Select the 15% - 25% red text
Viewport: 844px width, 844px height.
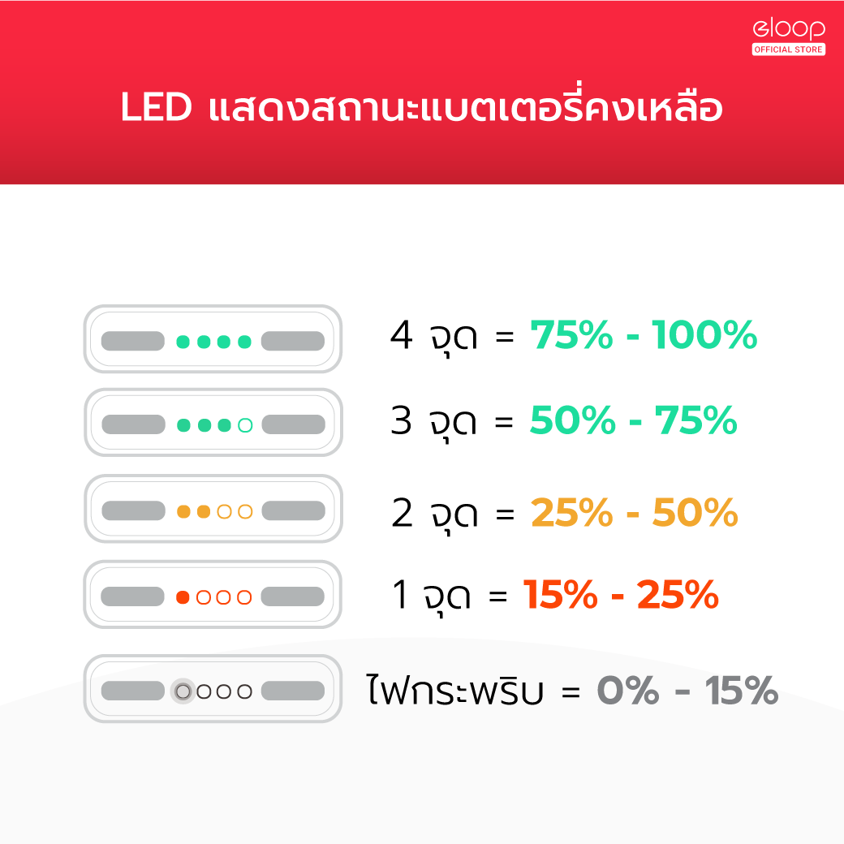(621, 596)
